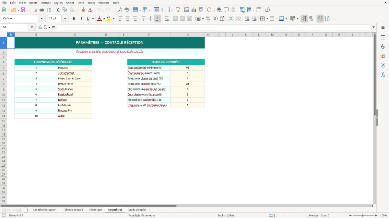Open Sidebar Styles panel icon

[x=383, y=47]
